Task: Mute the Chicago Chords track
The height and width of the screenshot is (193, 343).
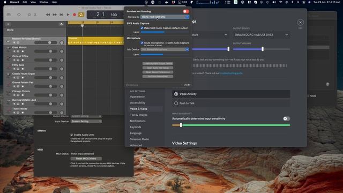Action: coord(14,95)
